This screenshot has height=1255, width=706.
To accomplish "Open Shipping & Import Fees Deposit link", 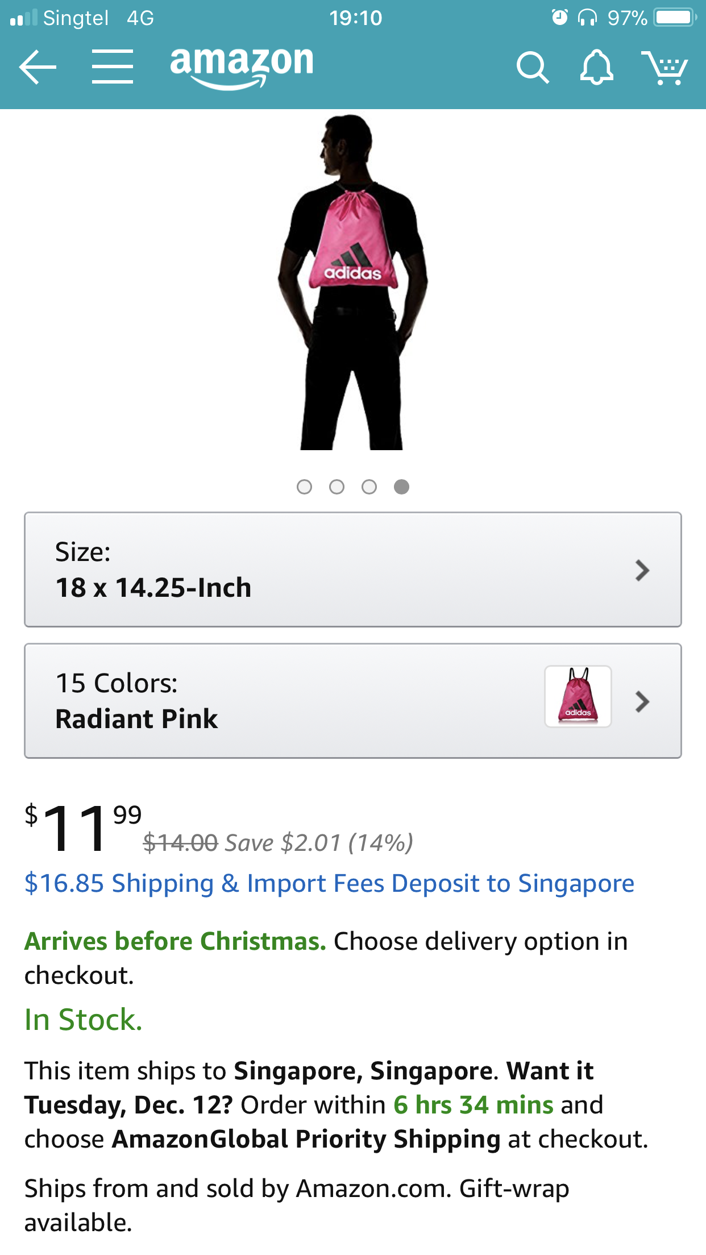I will pos(329,883).
